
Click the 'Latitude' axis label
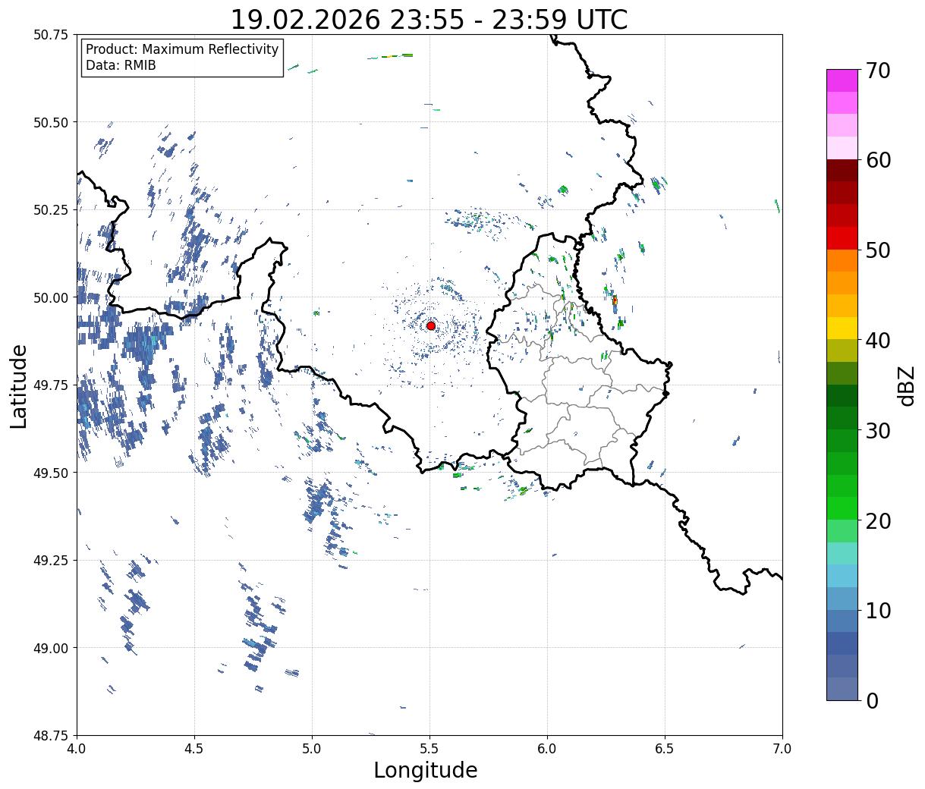(x=19, y=385)
